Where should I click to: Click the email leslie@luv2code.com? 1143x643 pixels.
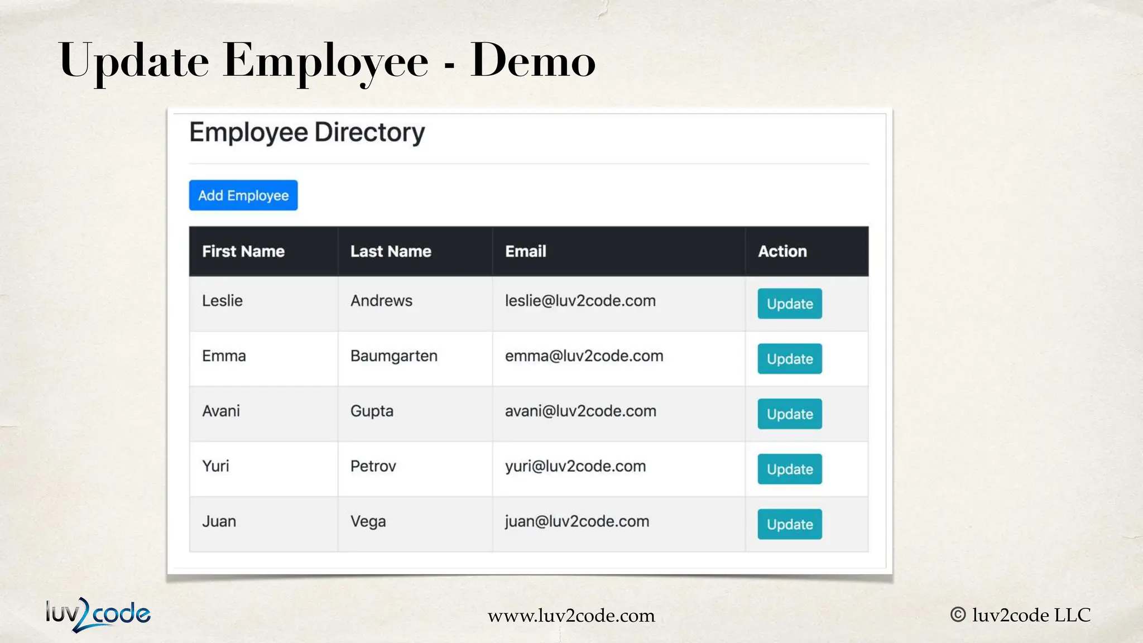pos(580,301)
